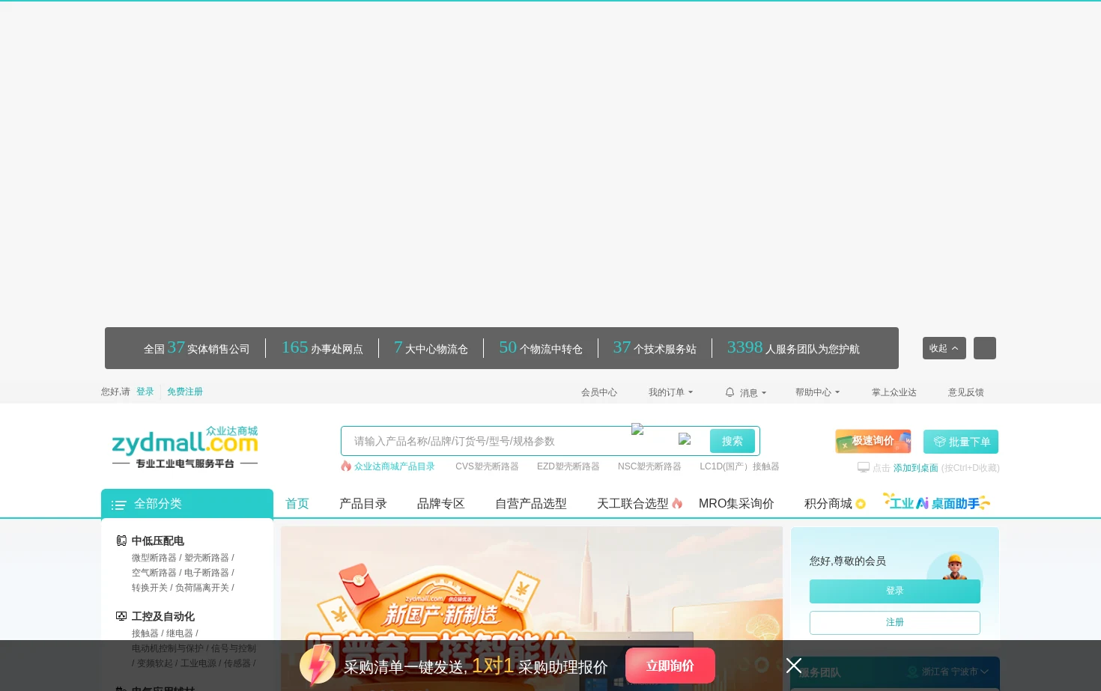Expand the 消息 dropdown
Image resolution: width=1101 pixels, height=691 pixels.
pyautogui.click(x=753, y=392)
